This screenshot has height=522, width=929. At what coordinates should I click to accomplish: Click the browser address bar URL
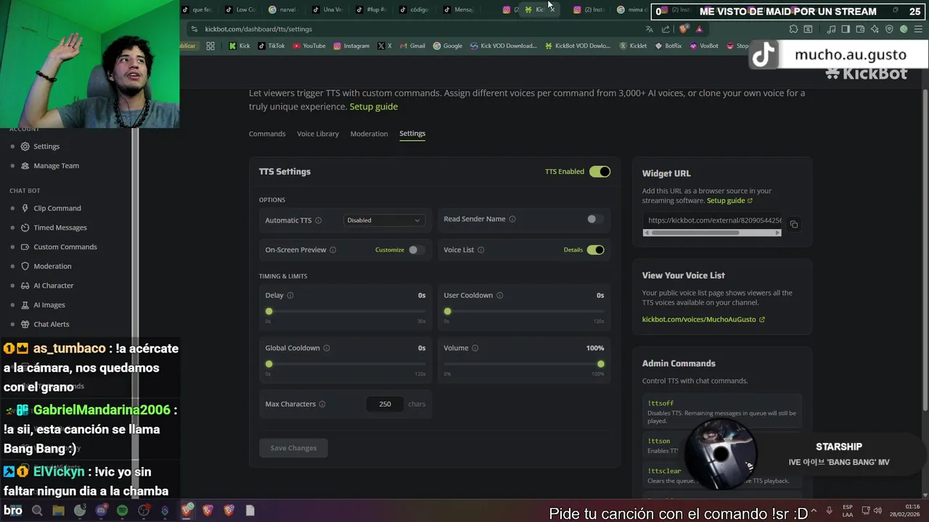tap(258, 29)
